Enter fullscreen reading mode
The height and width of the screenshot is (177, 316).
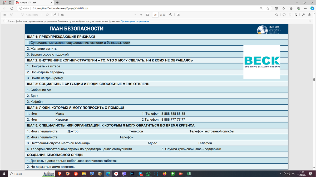pos(303,15)
